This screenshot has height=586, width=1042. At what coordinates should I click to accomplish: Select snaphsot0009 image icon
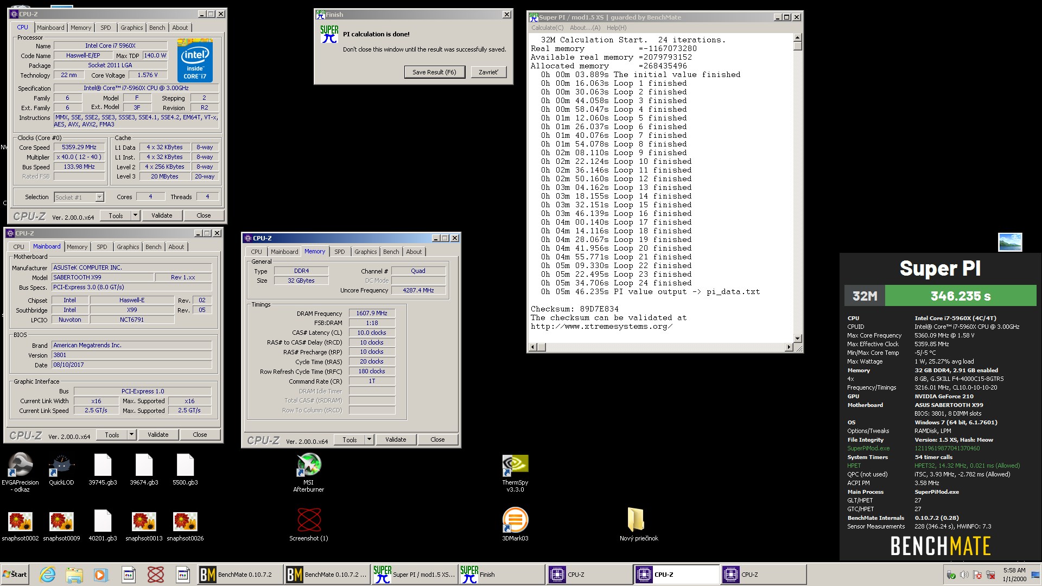(x=61, y=526)
